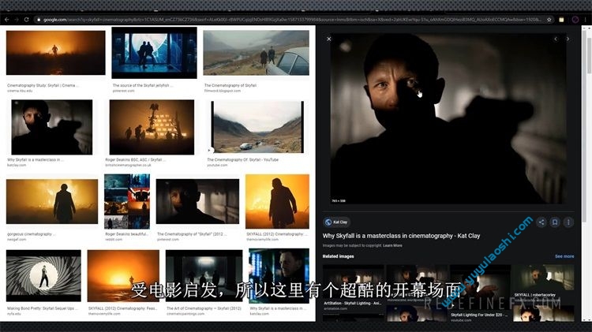Reload the Google search page
This screenshot has height=332, width=592.
pyautogui.click(x=26, y=20)
